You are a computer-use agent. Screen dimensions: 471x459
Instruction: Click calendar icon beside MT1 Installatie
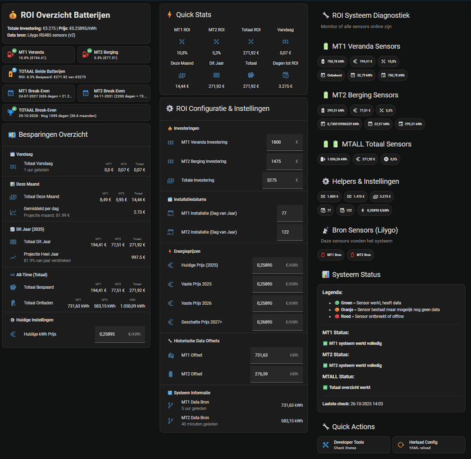coord(170,213)
